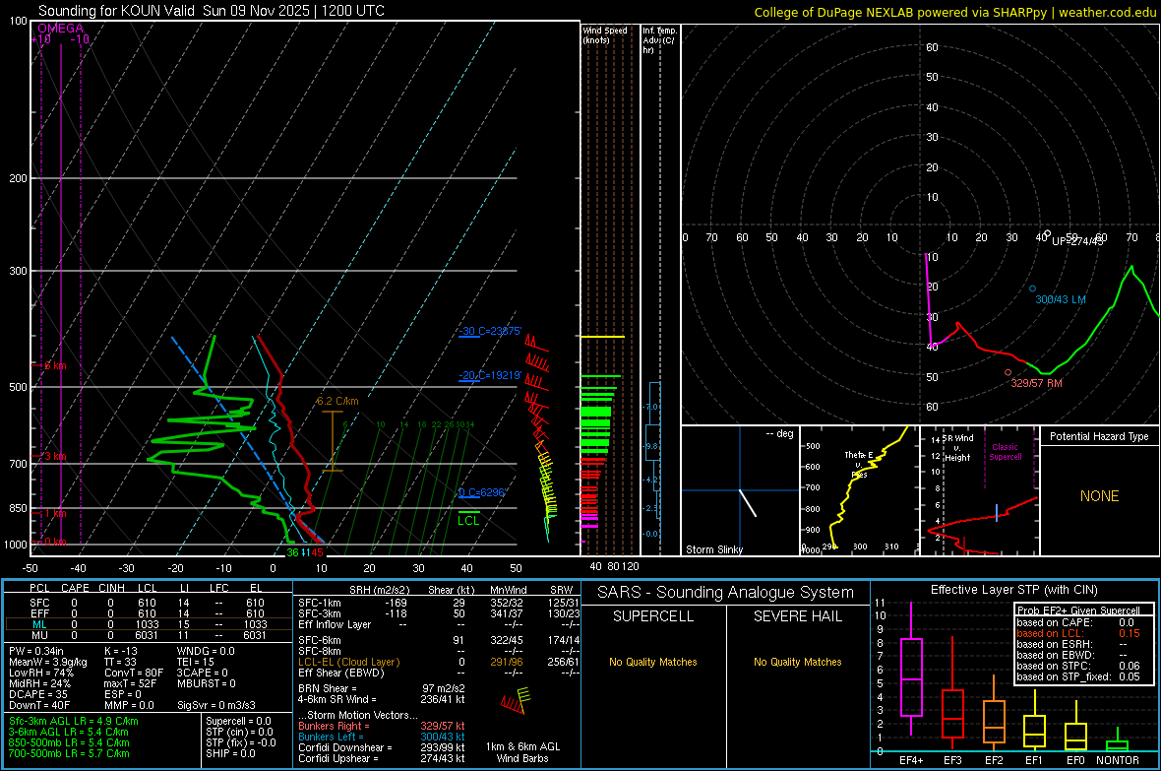The height and width of the screenshot is (771, 1161).
Task: Click the Corfidi upshear circle marker on hodograph
Action: (1047, 233)
